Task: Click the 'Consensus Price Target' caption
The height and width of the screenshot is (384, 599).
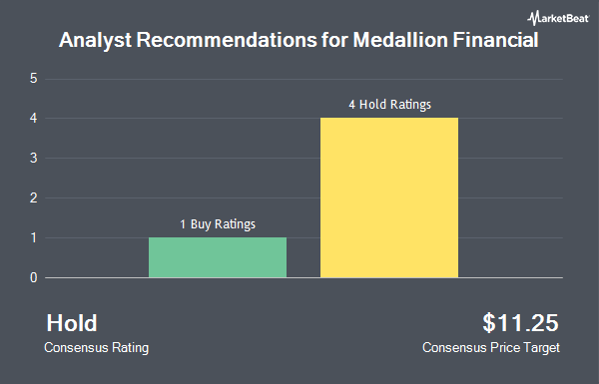Action: point(491,348)
